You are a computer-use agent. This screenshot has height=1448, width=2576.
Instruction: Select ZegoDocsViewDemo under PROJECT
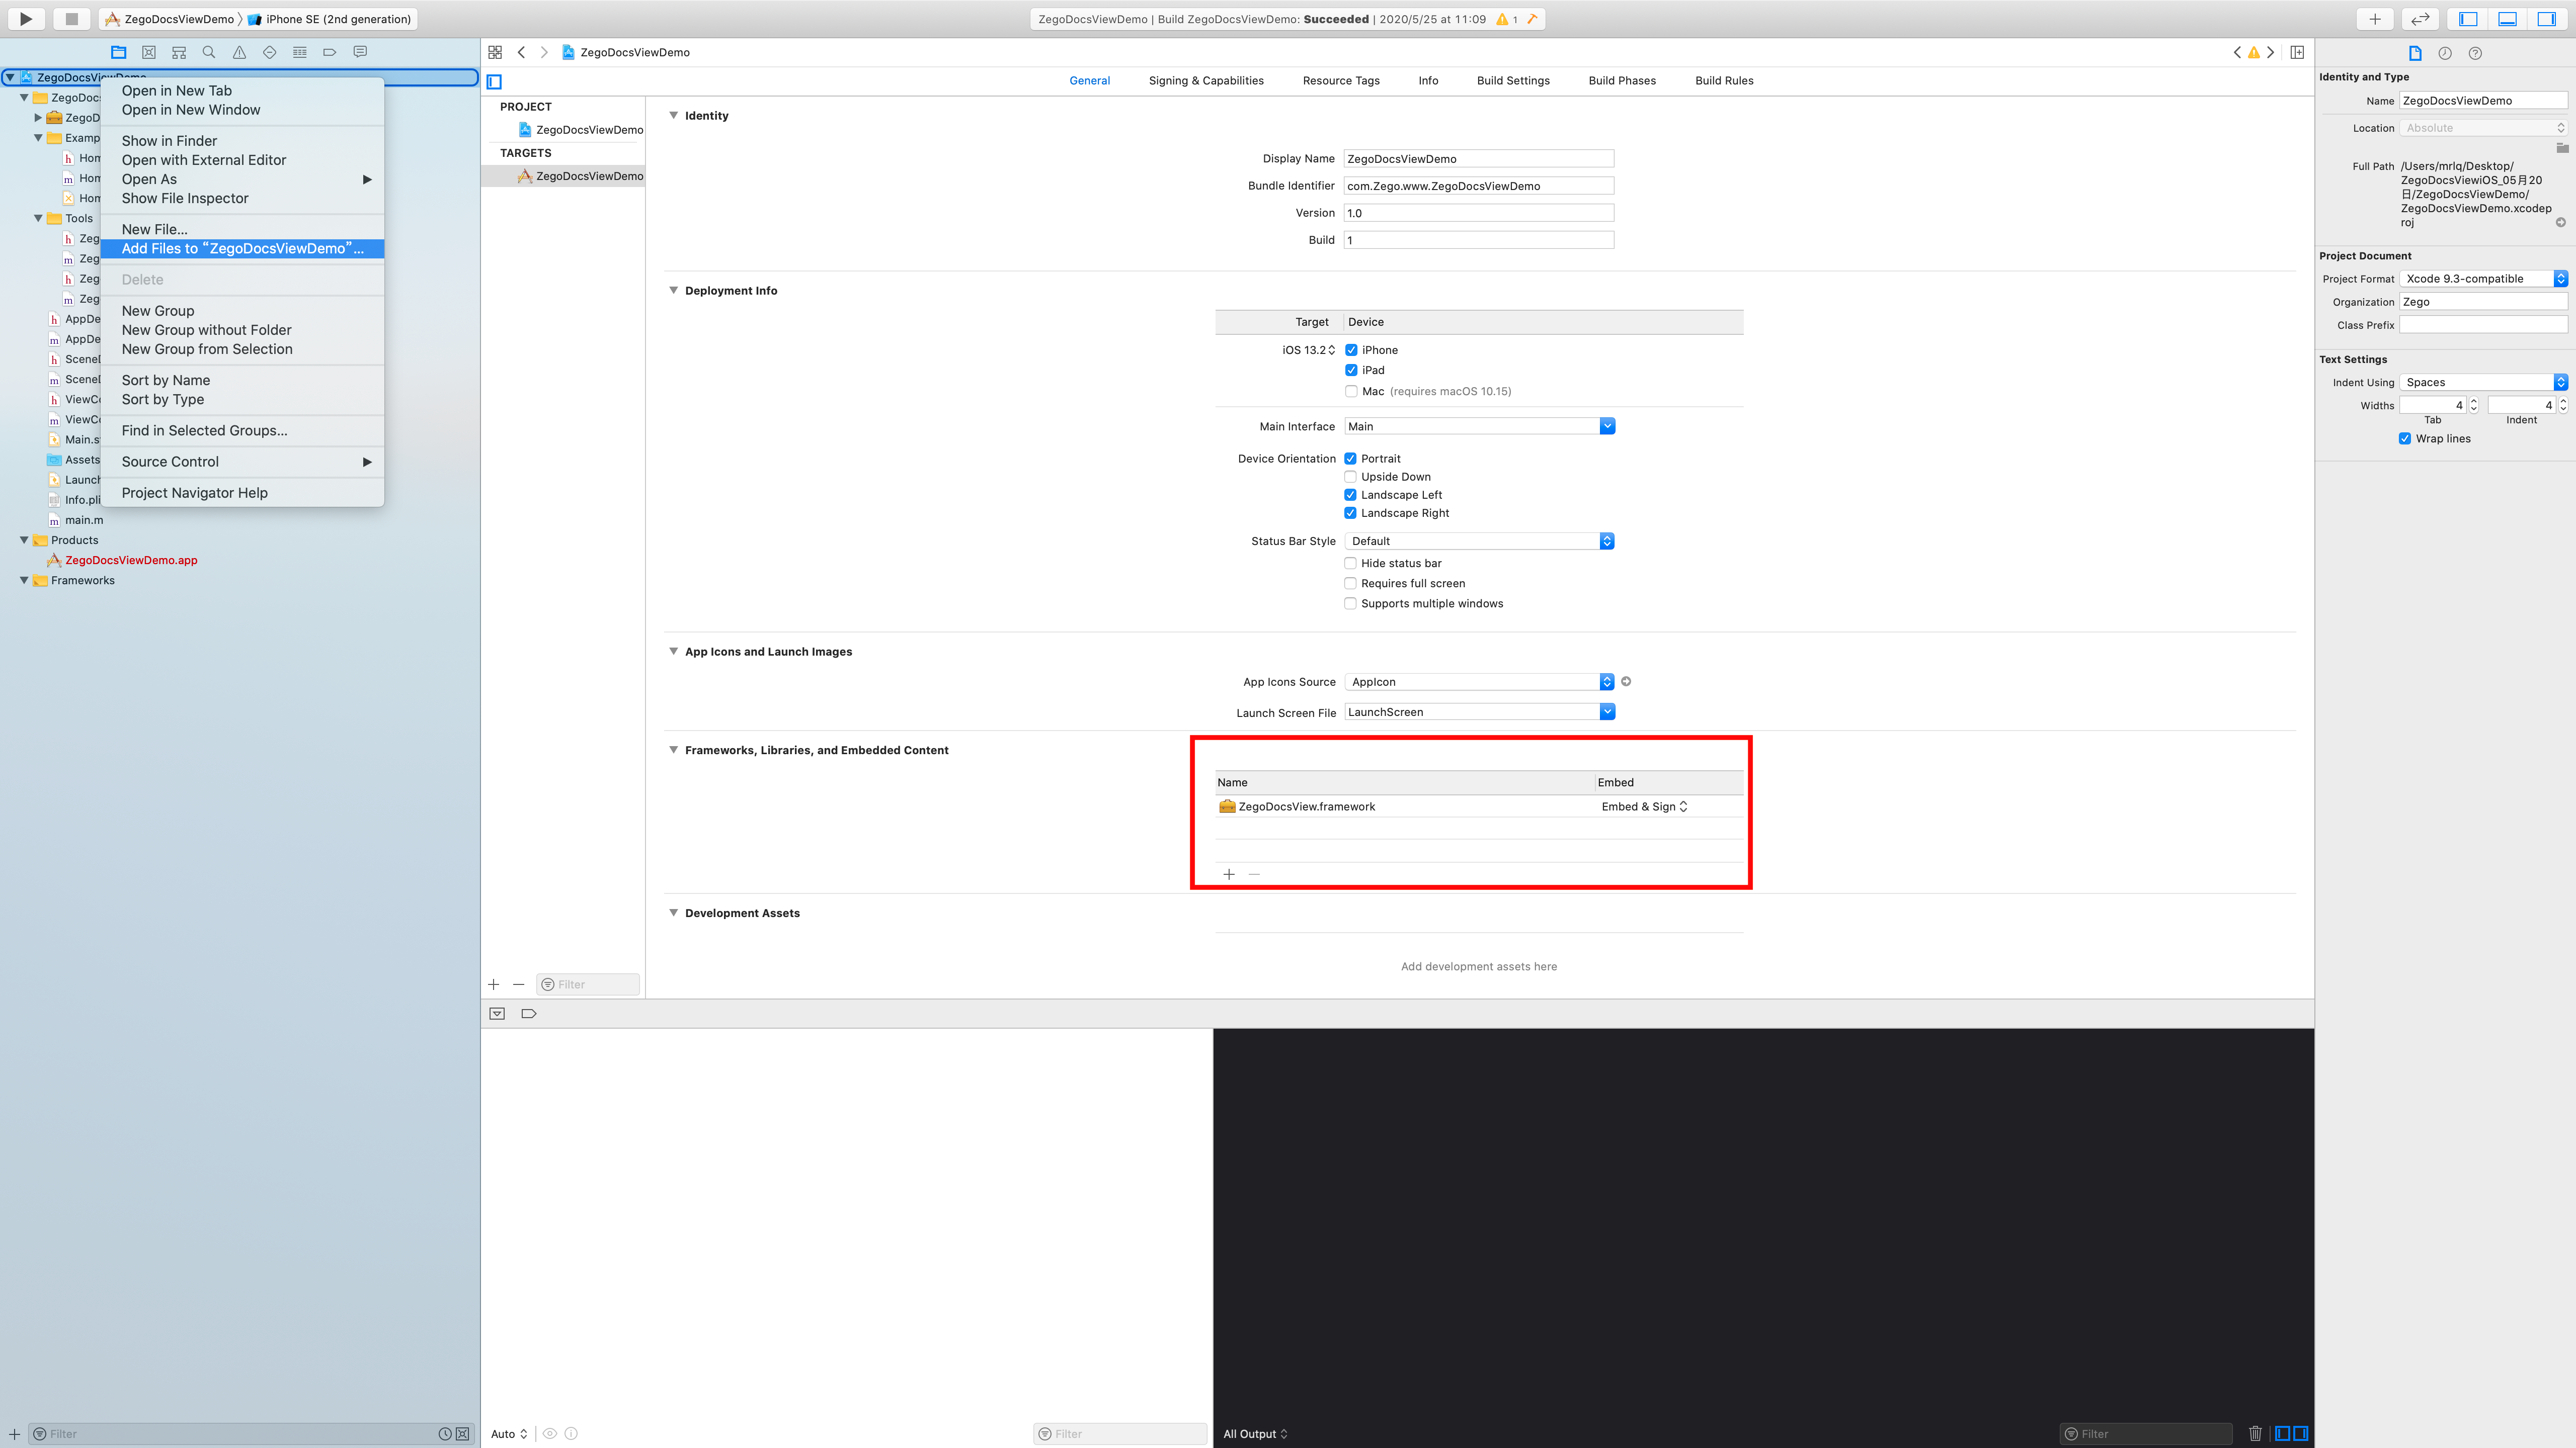pyautogui.click(x=581, y=129)
